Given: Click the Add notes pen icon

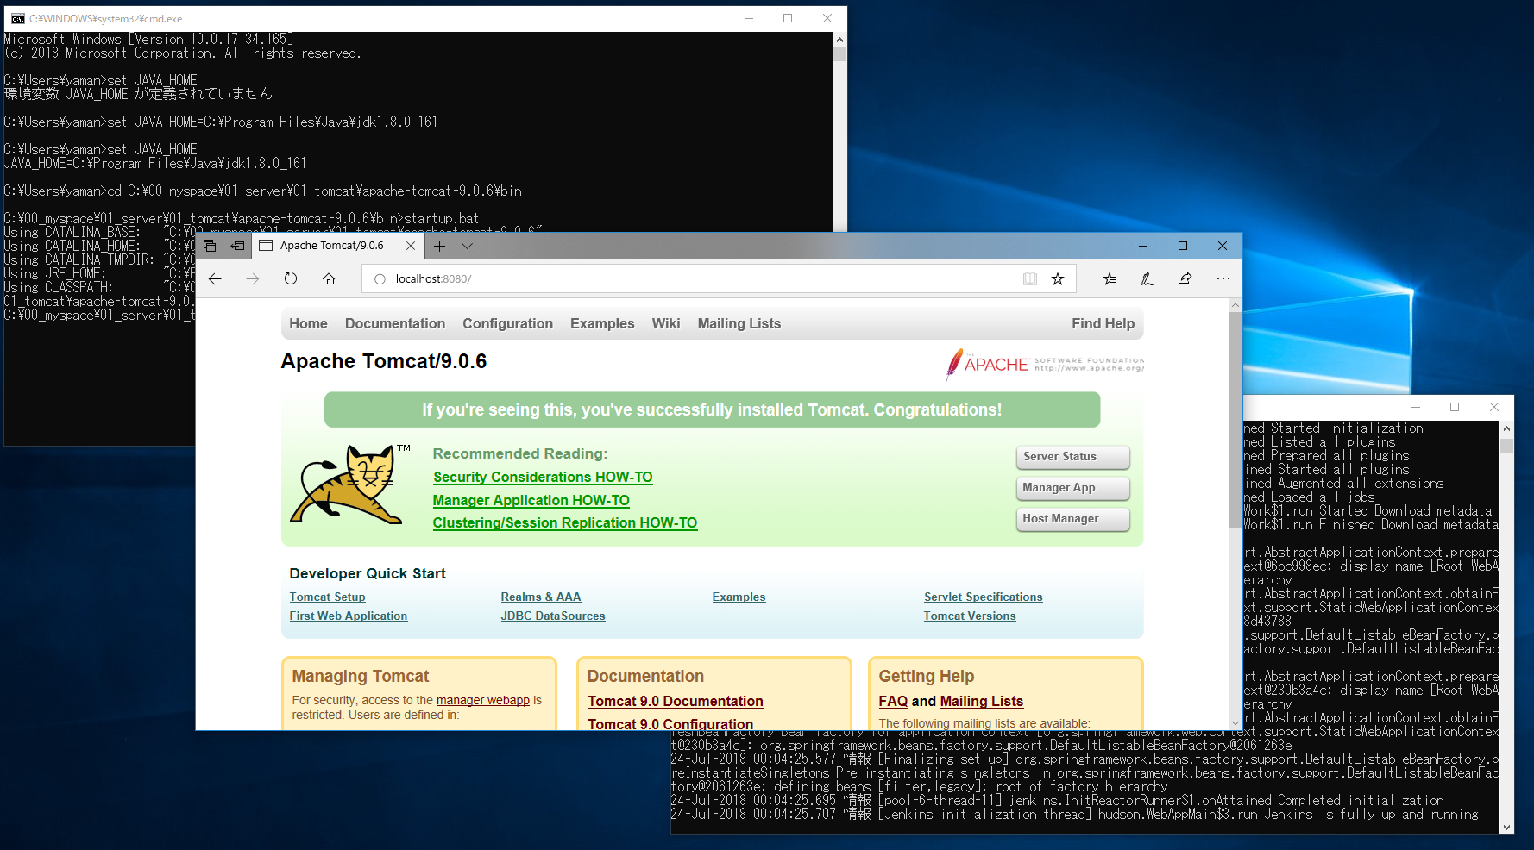Looking at the screenshot, I should pos(1147,278).
